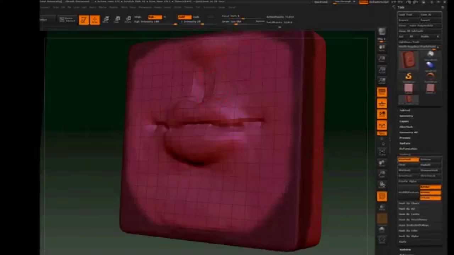This screenshot has height=255, width=454.
Task: Toggle Persp perspective button
Action: pos(382,92)
